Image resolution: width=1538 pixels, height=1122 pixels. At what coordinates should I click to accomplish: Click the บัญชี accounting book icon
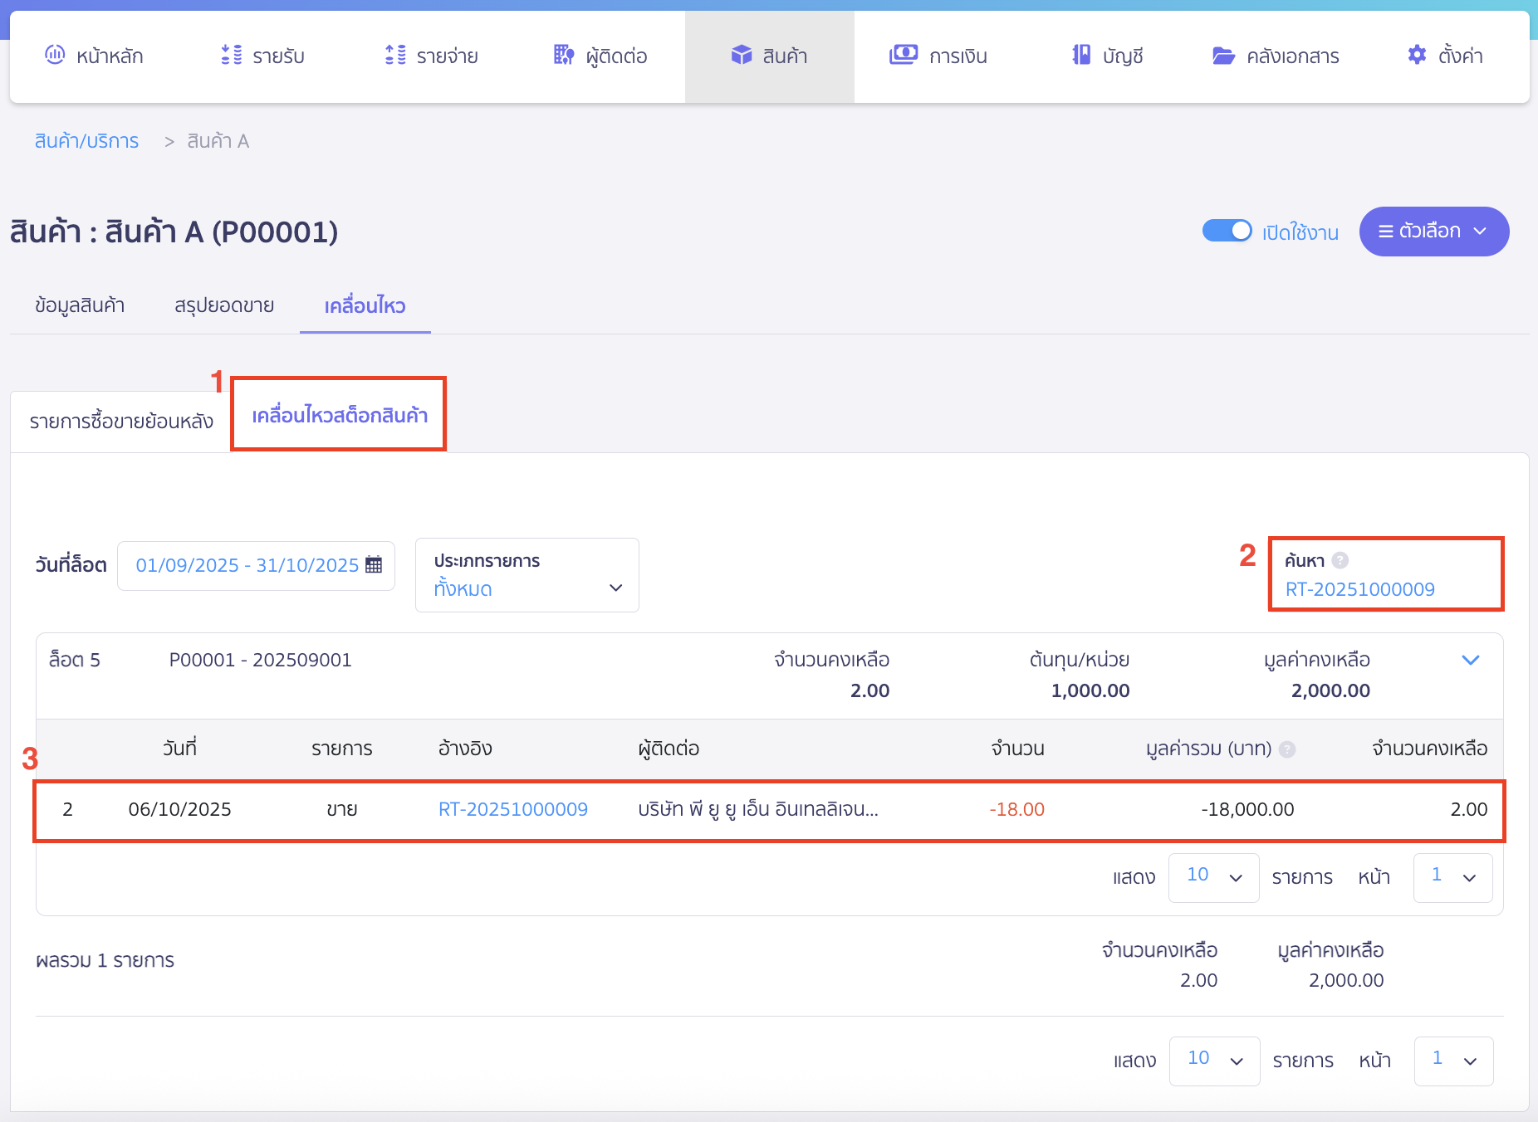click(x=1080, y=55)
